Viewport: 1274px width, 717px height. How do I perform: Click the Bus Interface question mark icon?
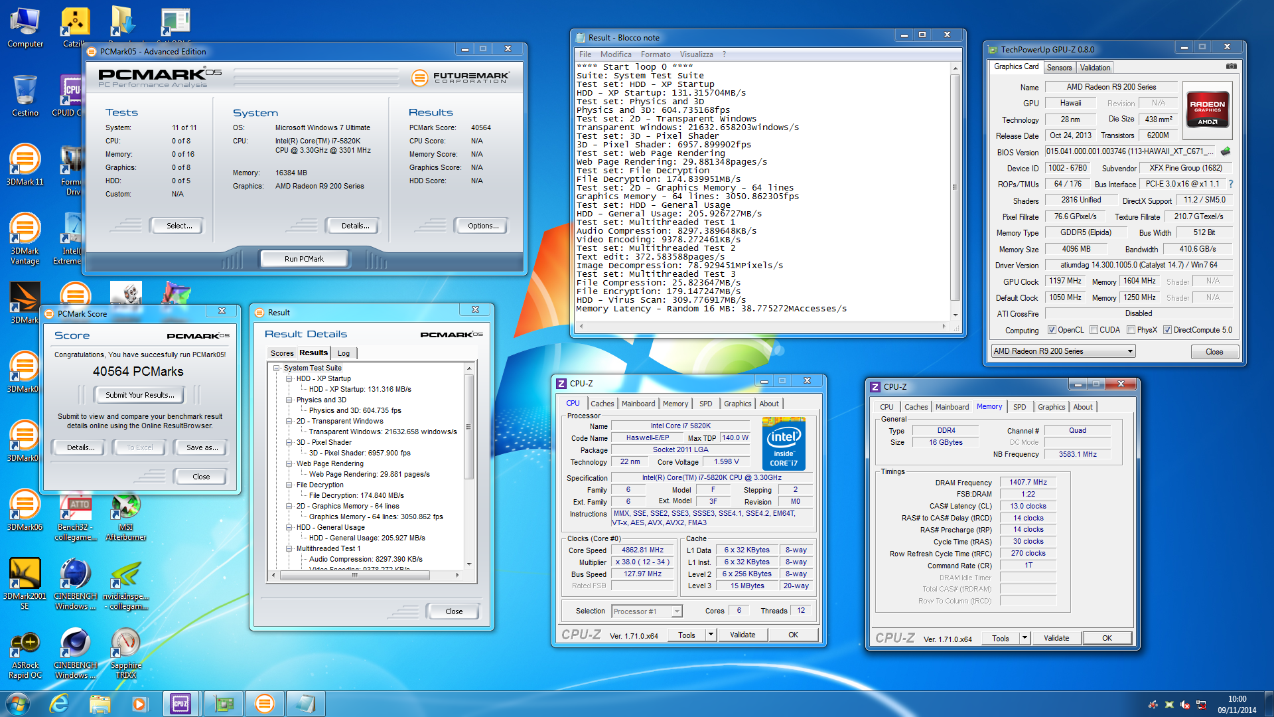(1231, 184)
